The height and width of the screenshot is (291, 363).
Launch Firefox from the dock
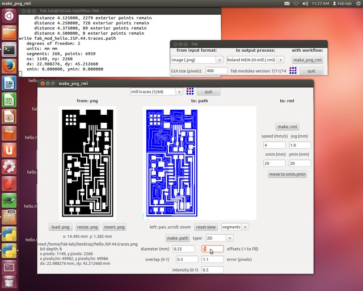[9, 66]
